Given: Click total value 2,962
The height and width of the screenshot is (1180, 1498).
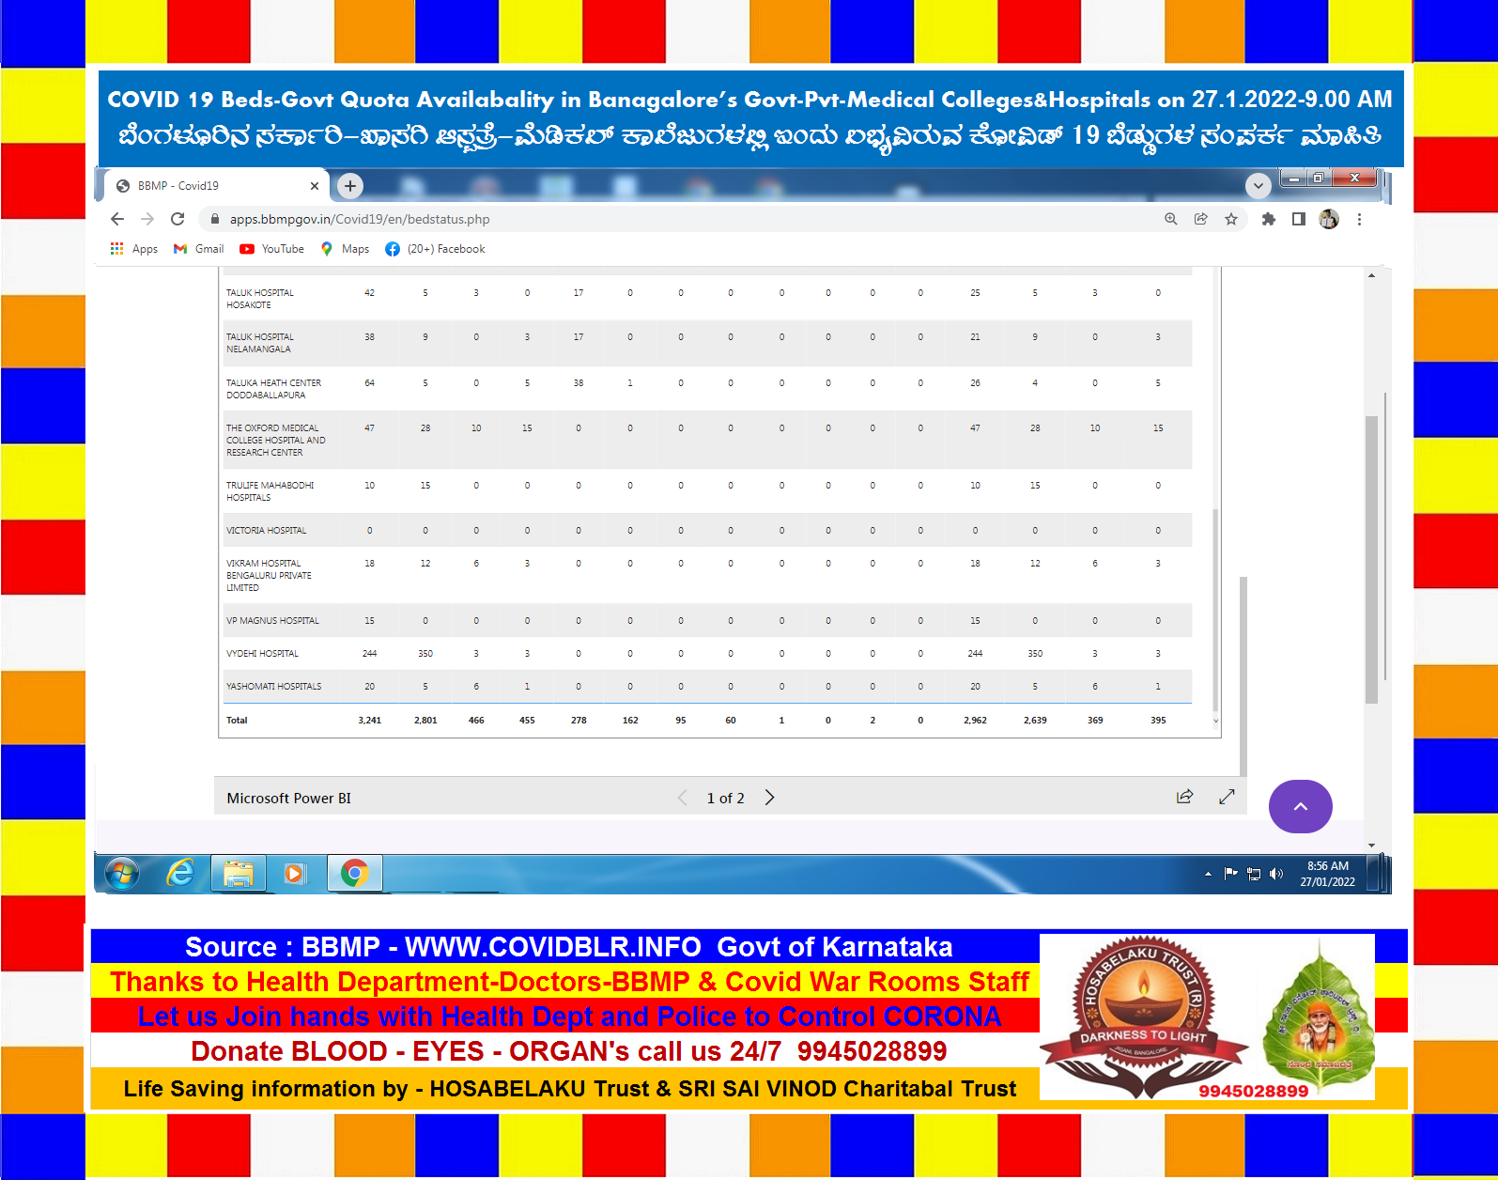Looking at the screenshot, I should 975,721.
